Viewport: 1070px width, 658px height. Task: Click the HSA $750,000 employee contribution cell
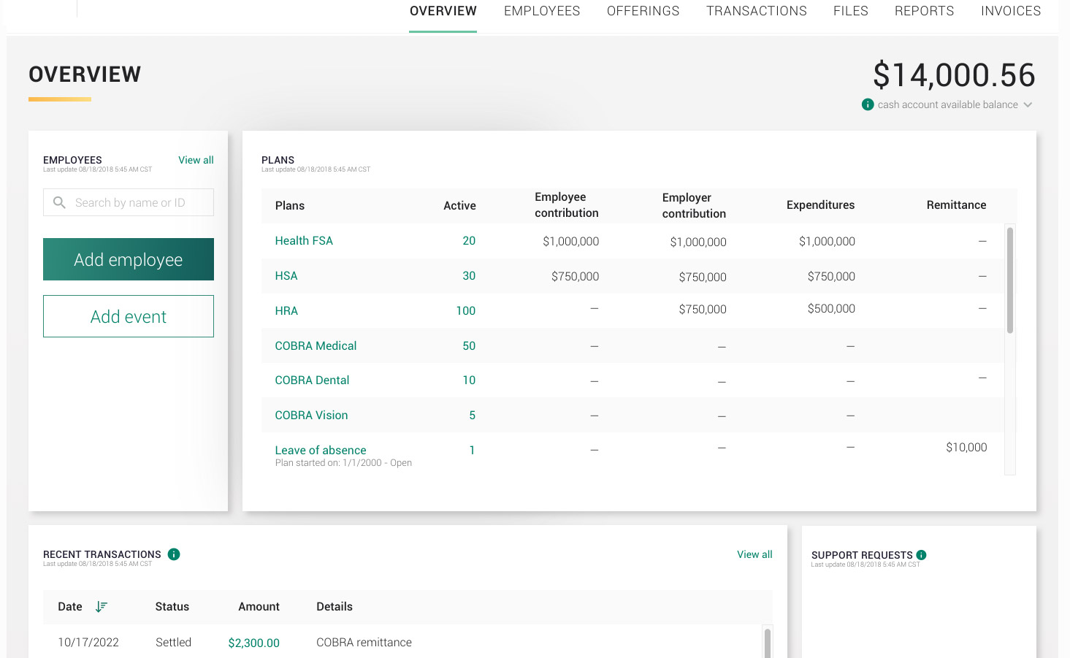pos(575,276)
